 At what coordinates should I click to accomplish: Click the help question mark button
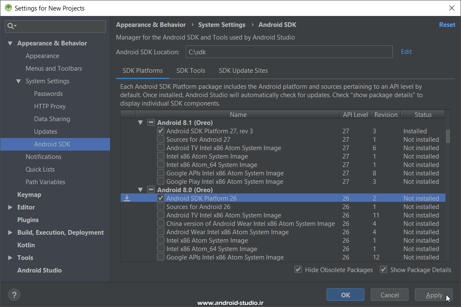(x=14, y=295)
